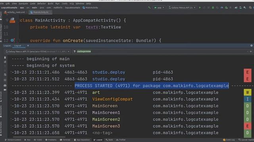Open the App Inspection tool window
Image resolution: width=254 pixels, height=142 pixels.
[x=82, y=140]
